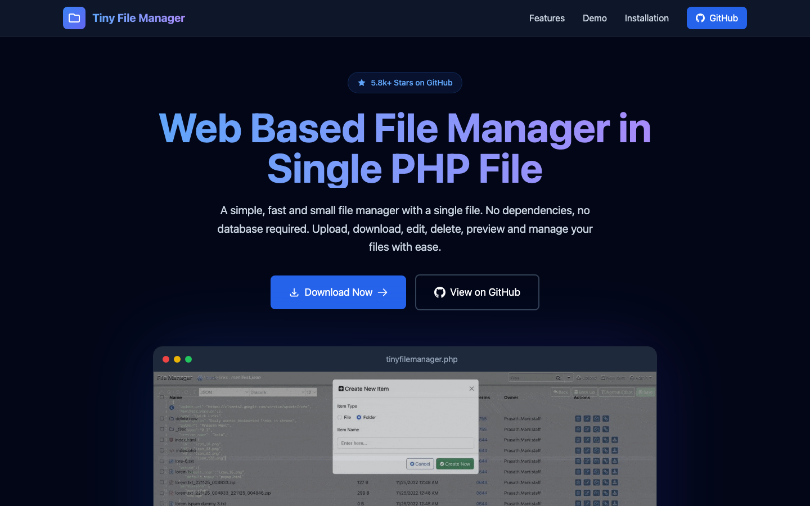The height and width of the screenshot is (506, 810).
Task: Click the search magnifier icon in File Manager
Action: coord(558,377)
